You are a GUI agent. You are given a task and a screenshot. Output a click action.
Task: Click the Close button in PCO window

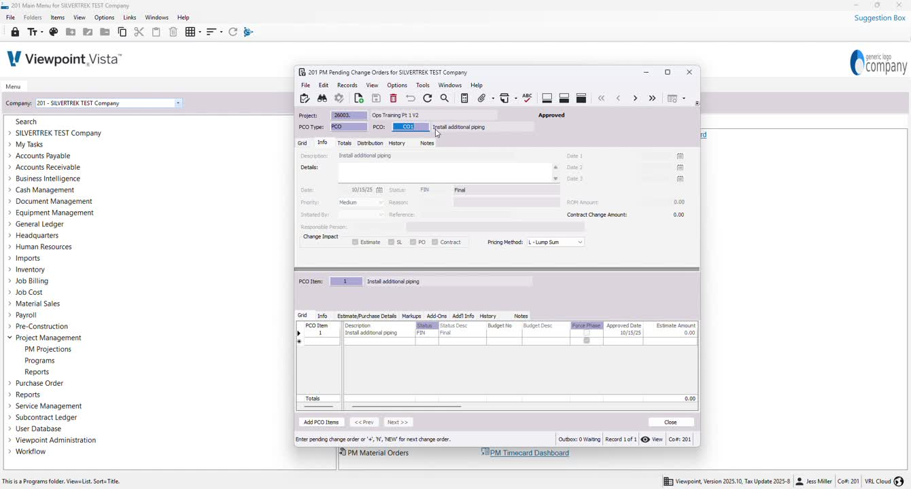[x=670, y=422]
